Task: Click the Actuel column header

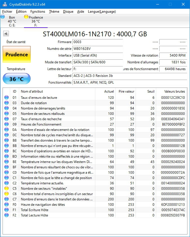Action: 105,91
